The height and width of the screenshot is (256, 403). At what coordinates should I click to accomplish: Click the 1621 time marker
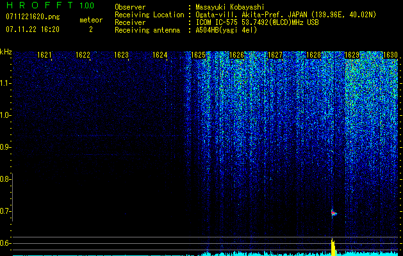(44, 55)
